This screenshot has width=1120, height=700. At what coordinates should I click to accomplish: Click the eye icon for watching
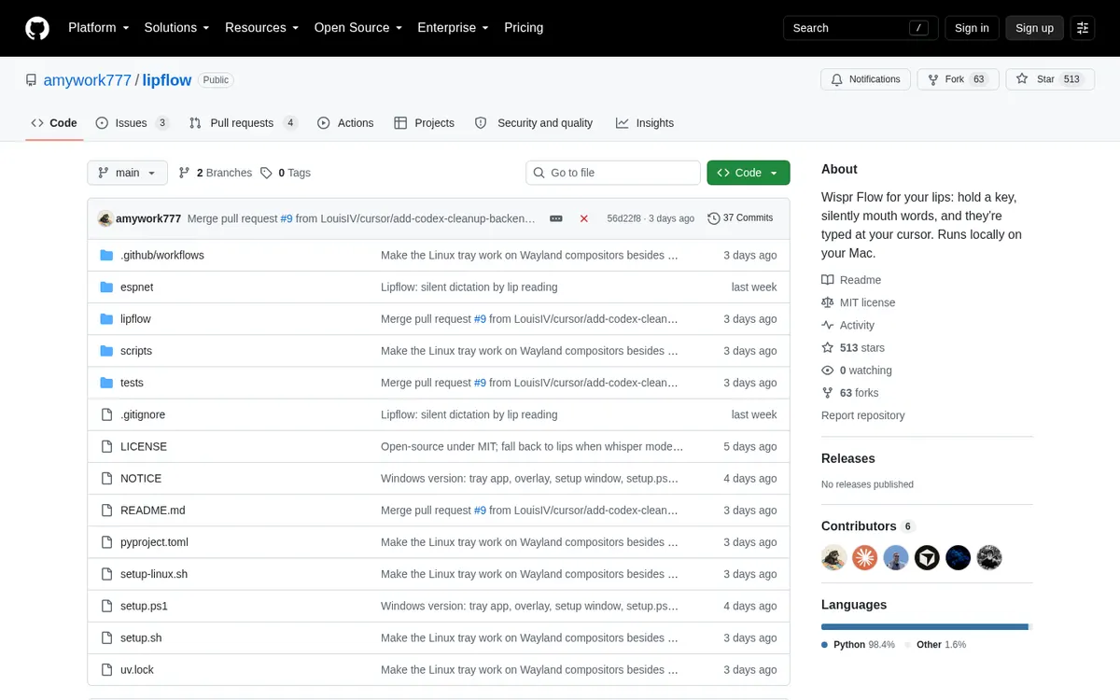pos(828,371)
